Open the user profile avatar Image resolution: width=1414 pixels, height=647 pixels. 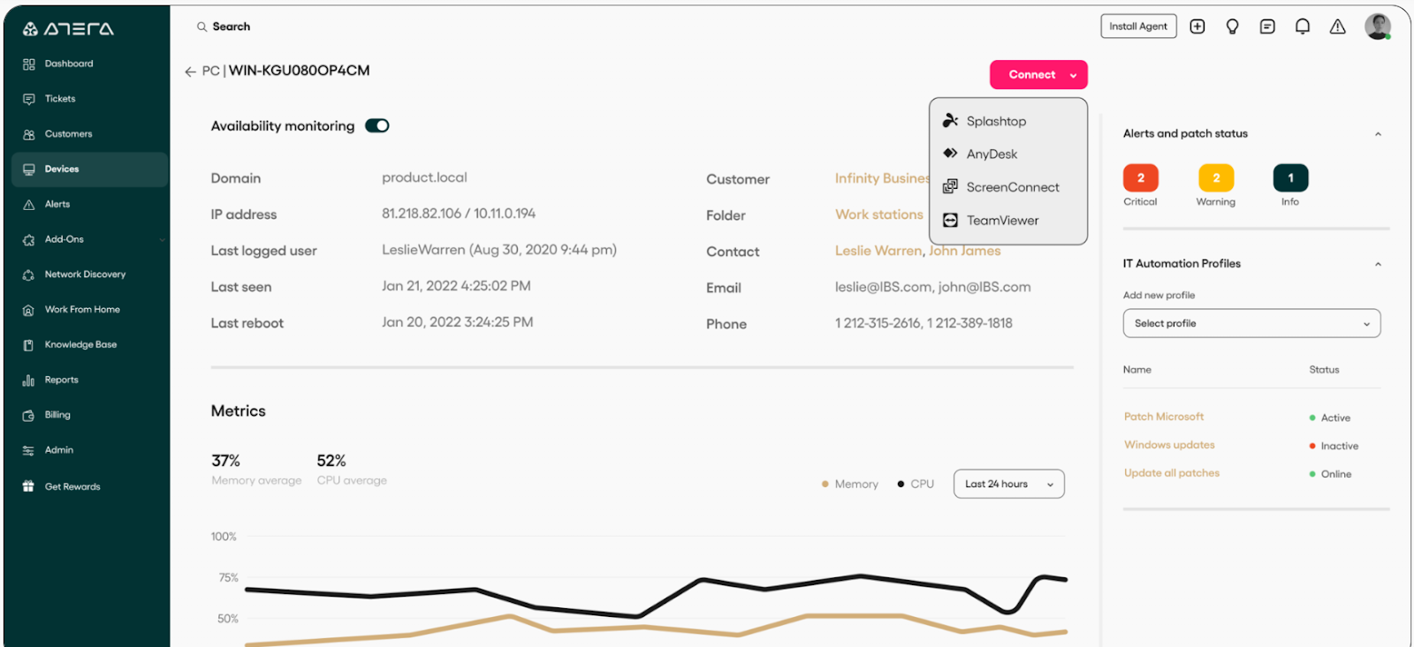click(1377, 26)
